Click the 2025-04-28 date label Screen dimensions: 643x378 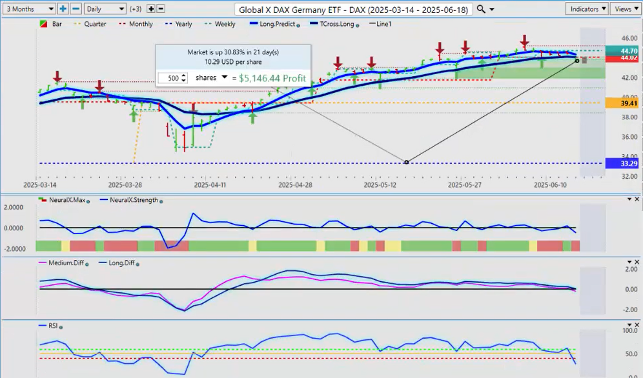pos(295,185)
